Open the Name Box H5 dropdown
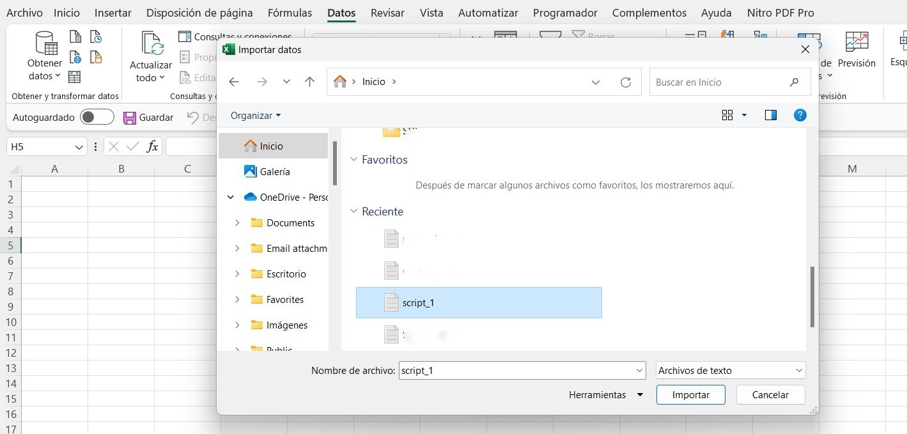The width and height of the screenshot is (907, 434). click(x=79, y=147)
